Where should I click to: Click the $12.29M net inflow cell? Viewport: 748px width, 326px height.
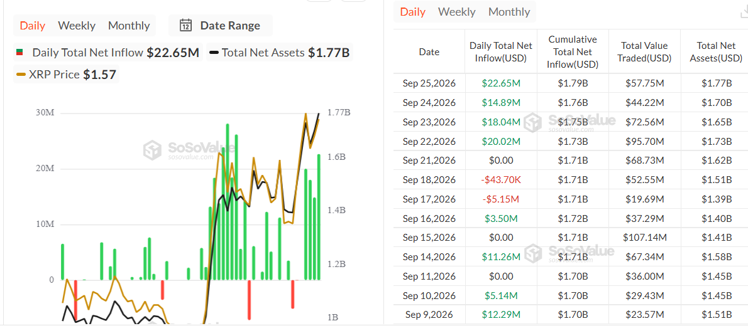click(x=501, y=315)
